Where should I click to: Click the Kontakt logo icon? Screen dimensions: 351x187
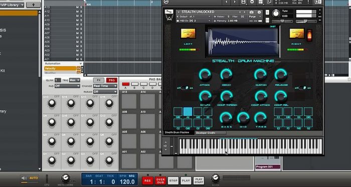coord(166,2)
